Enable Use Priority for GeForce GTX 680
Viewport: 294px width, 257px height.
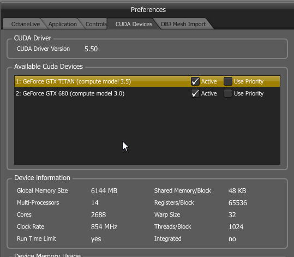tap(228, 93)
